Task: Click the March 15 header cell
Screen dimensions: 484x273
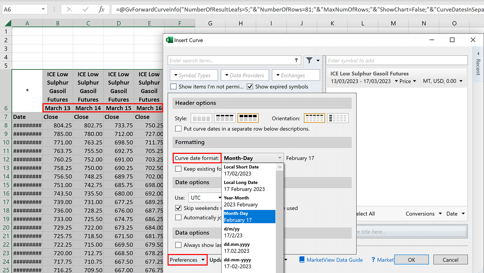Action: pos(119,108)
